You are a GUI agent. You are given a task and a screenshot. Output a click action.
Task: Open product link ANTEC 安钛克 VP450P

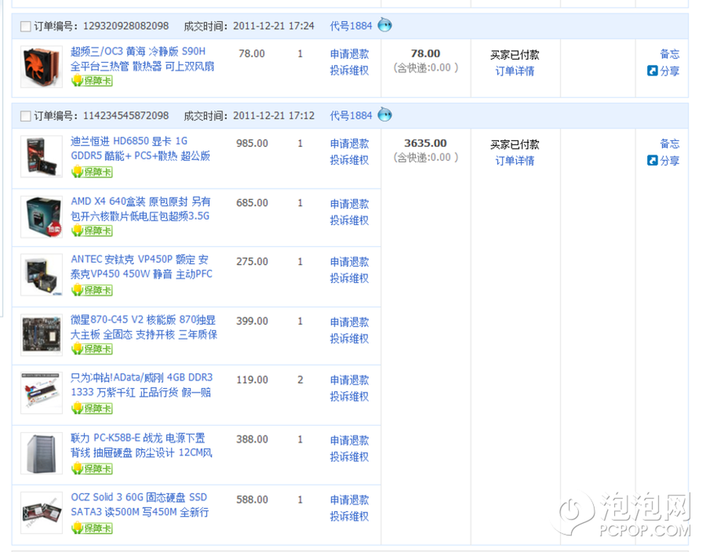tap(141, 267)
